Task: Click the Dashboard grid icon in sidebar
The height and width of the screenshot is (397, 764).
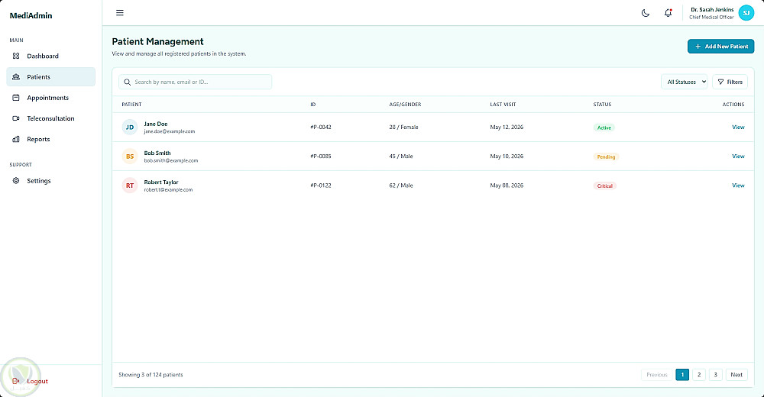Action: point(16,56)
